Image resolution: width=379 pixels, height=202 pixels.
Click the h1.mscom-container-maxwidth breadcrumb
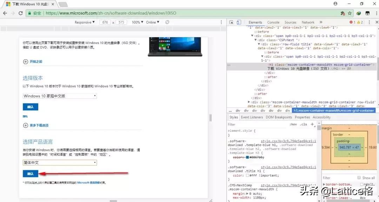(x=334, y=111)
